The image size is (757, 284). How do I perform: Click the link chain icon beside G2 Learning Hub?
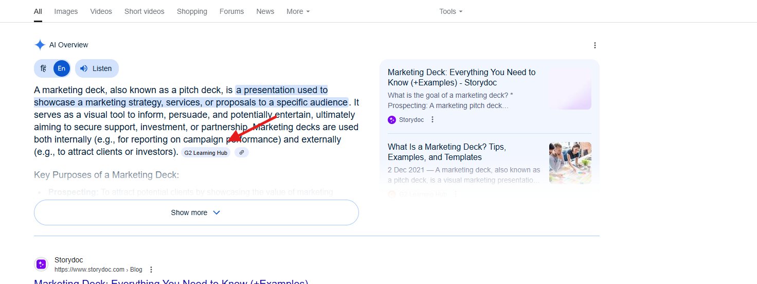tap(242, 152)
